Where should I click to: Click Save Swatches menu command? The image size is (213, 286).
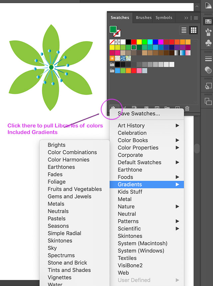tap(138, 114)
